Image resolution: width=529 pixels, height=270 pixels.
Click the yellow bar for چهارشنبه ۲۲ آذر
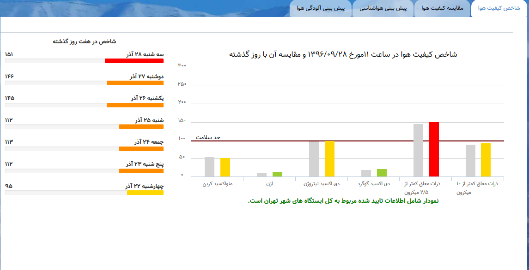(x=145, y=193)
